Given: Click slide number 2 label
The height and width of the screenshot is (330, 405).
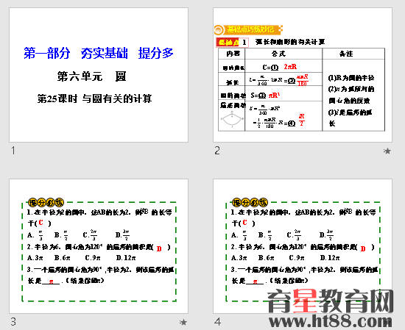Looking at the screenshot, I should (217, 151).
